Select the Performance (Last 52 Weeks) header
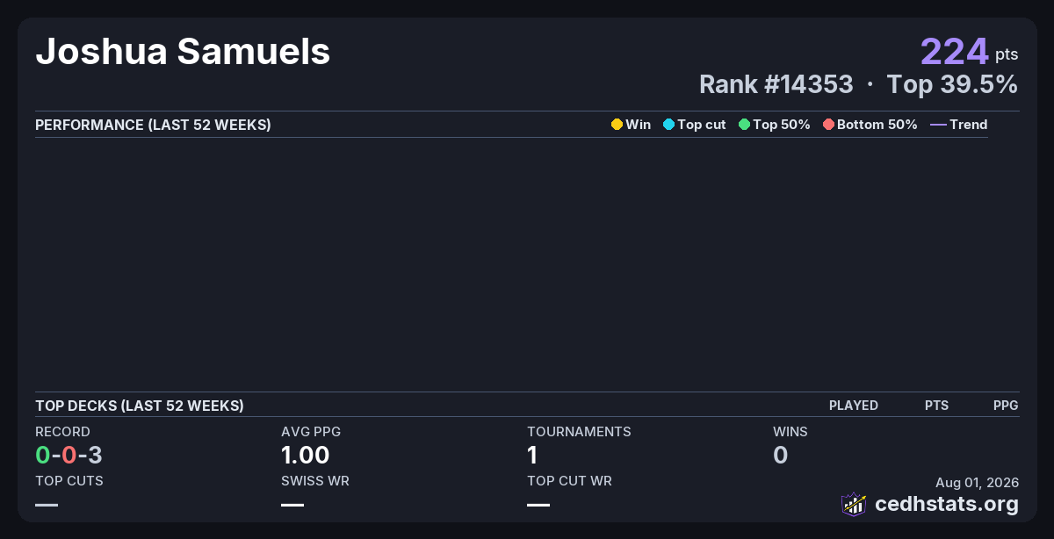The height and width of the screenshot is (539, 1054). tap(153, 125)
